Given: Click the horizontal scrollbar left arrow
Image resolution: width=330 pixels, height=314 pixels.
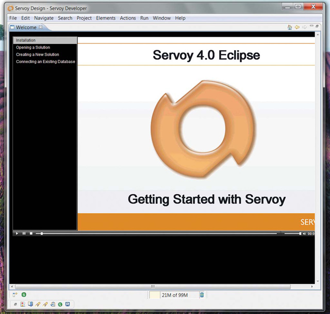Looking at the screenshot, I should click(x=12, y=287).
